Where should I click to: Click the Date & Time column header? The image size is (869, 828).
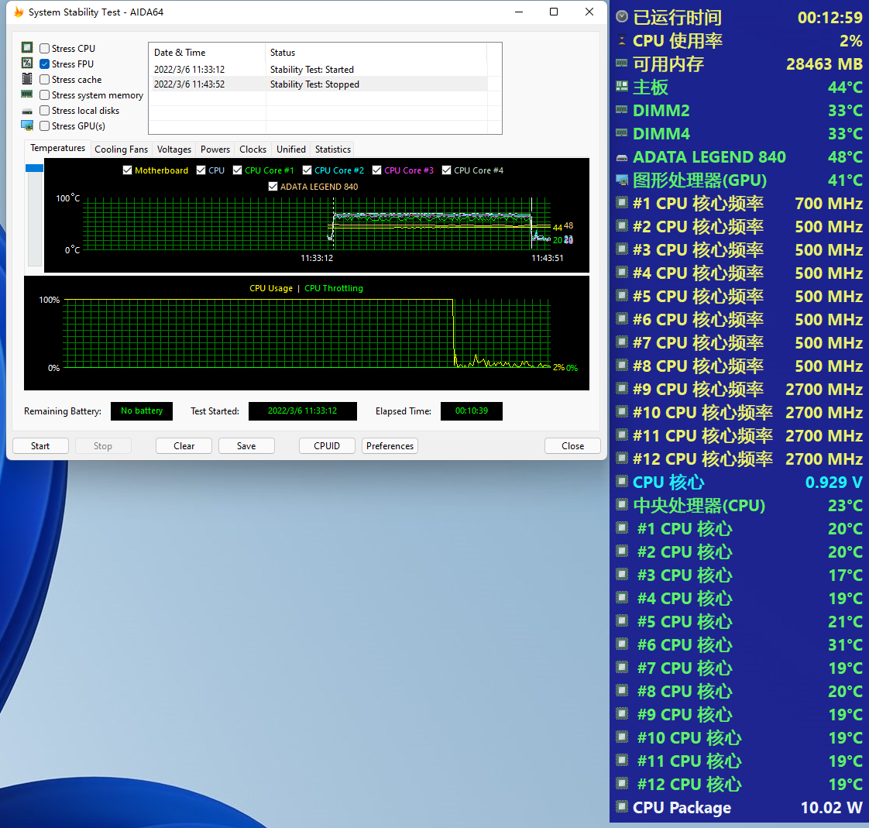pyautogui.click(x=208, y=52)
